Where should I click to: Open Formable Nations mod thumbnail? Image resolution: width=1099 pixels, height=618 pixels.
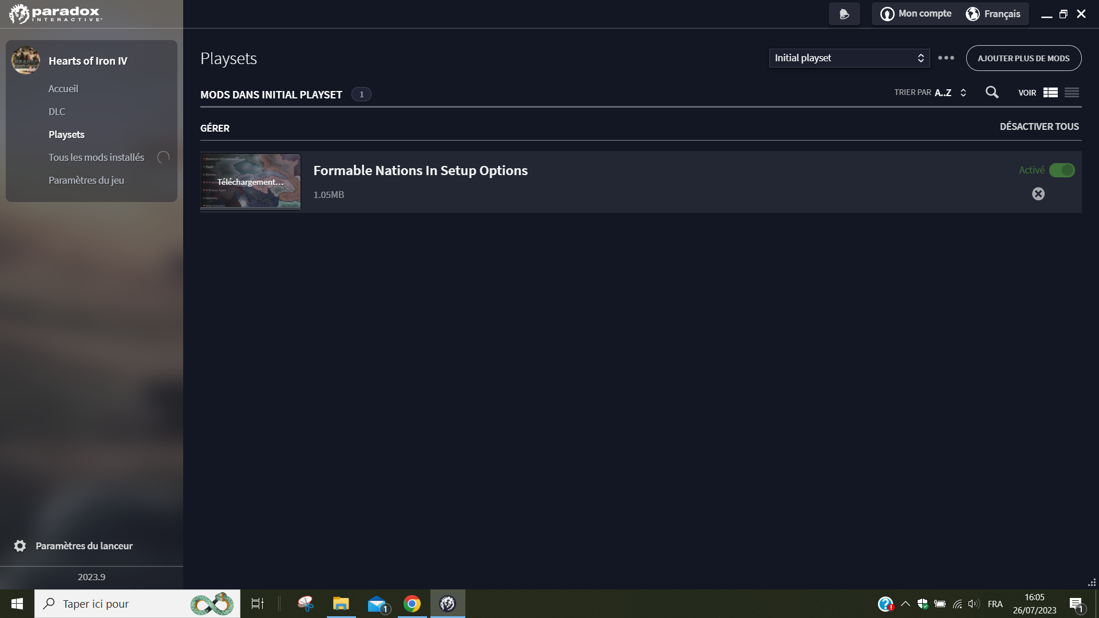tap(250, 181)
